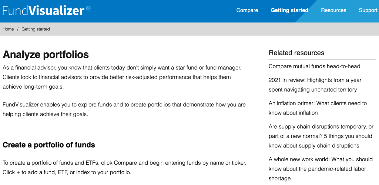Open the inflation primer article link
Screen dimensions: 379x185
(318, 108)
